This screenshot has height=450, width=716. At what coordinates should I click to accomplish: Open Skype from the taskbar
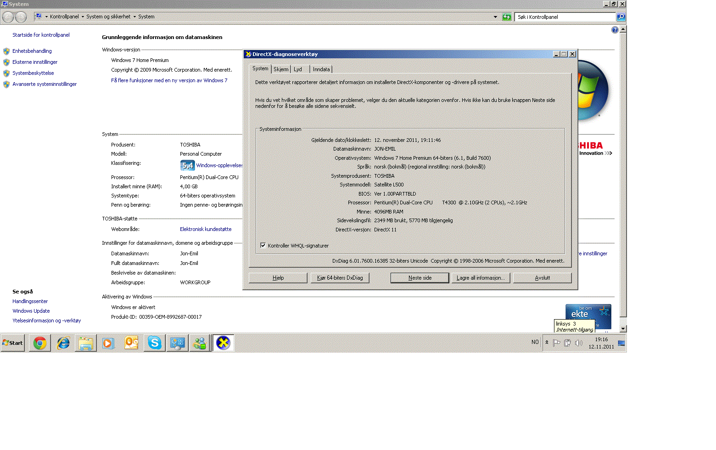click(x=154, y=343)
